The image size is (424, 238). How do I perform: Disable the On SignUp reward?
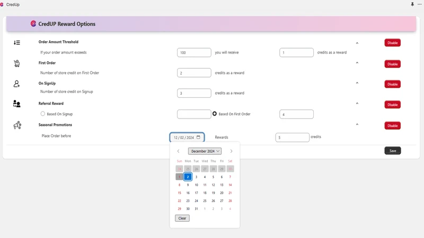(x=392, y=84)
